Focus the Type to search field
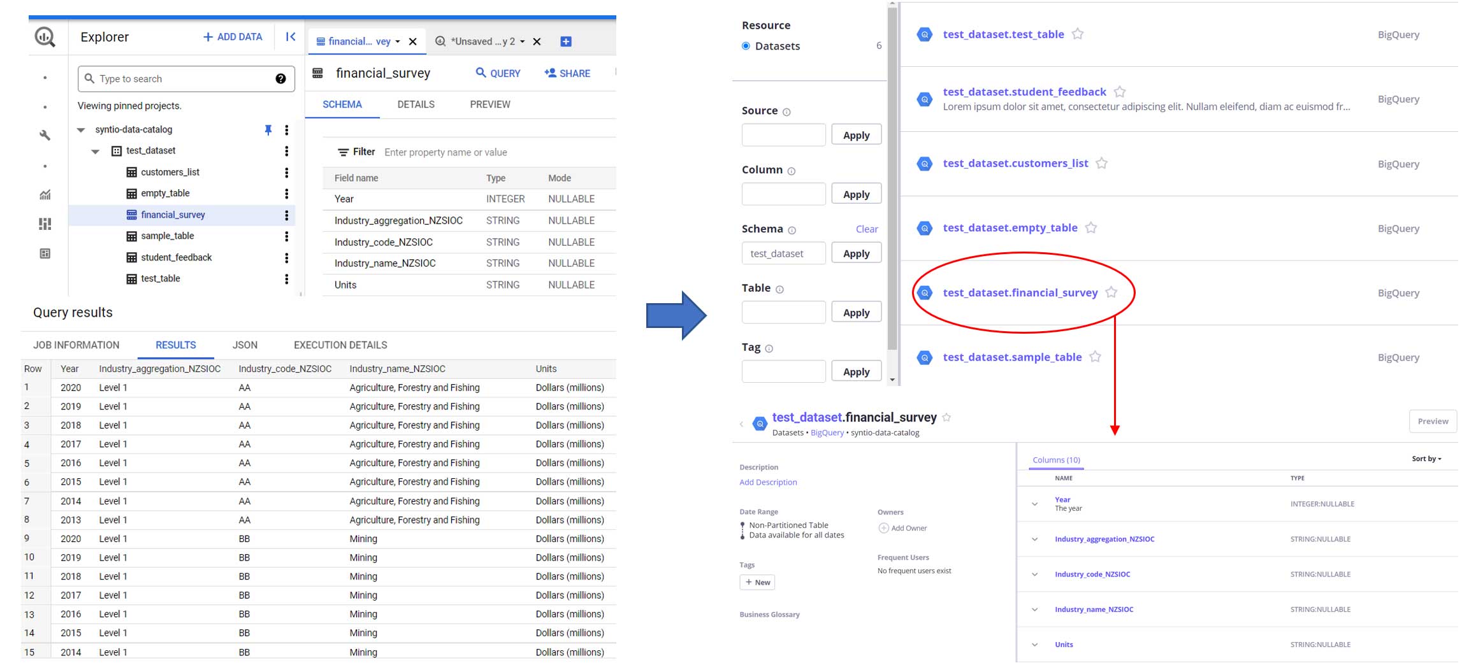1462x670 pixels. click(186, 79)
